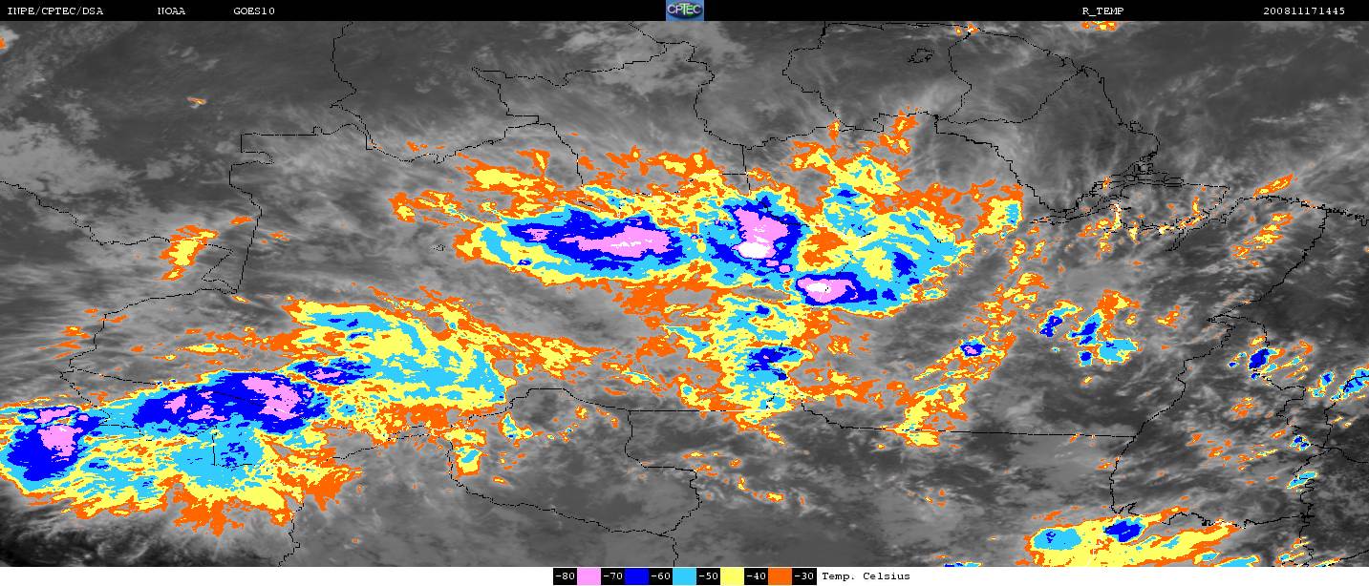Screen dimensions: 1369x586
Task: Click the light blue legend swatch
Action: click(684, 576)
